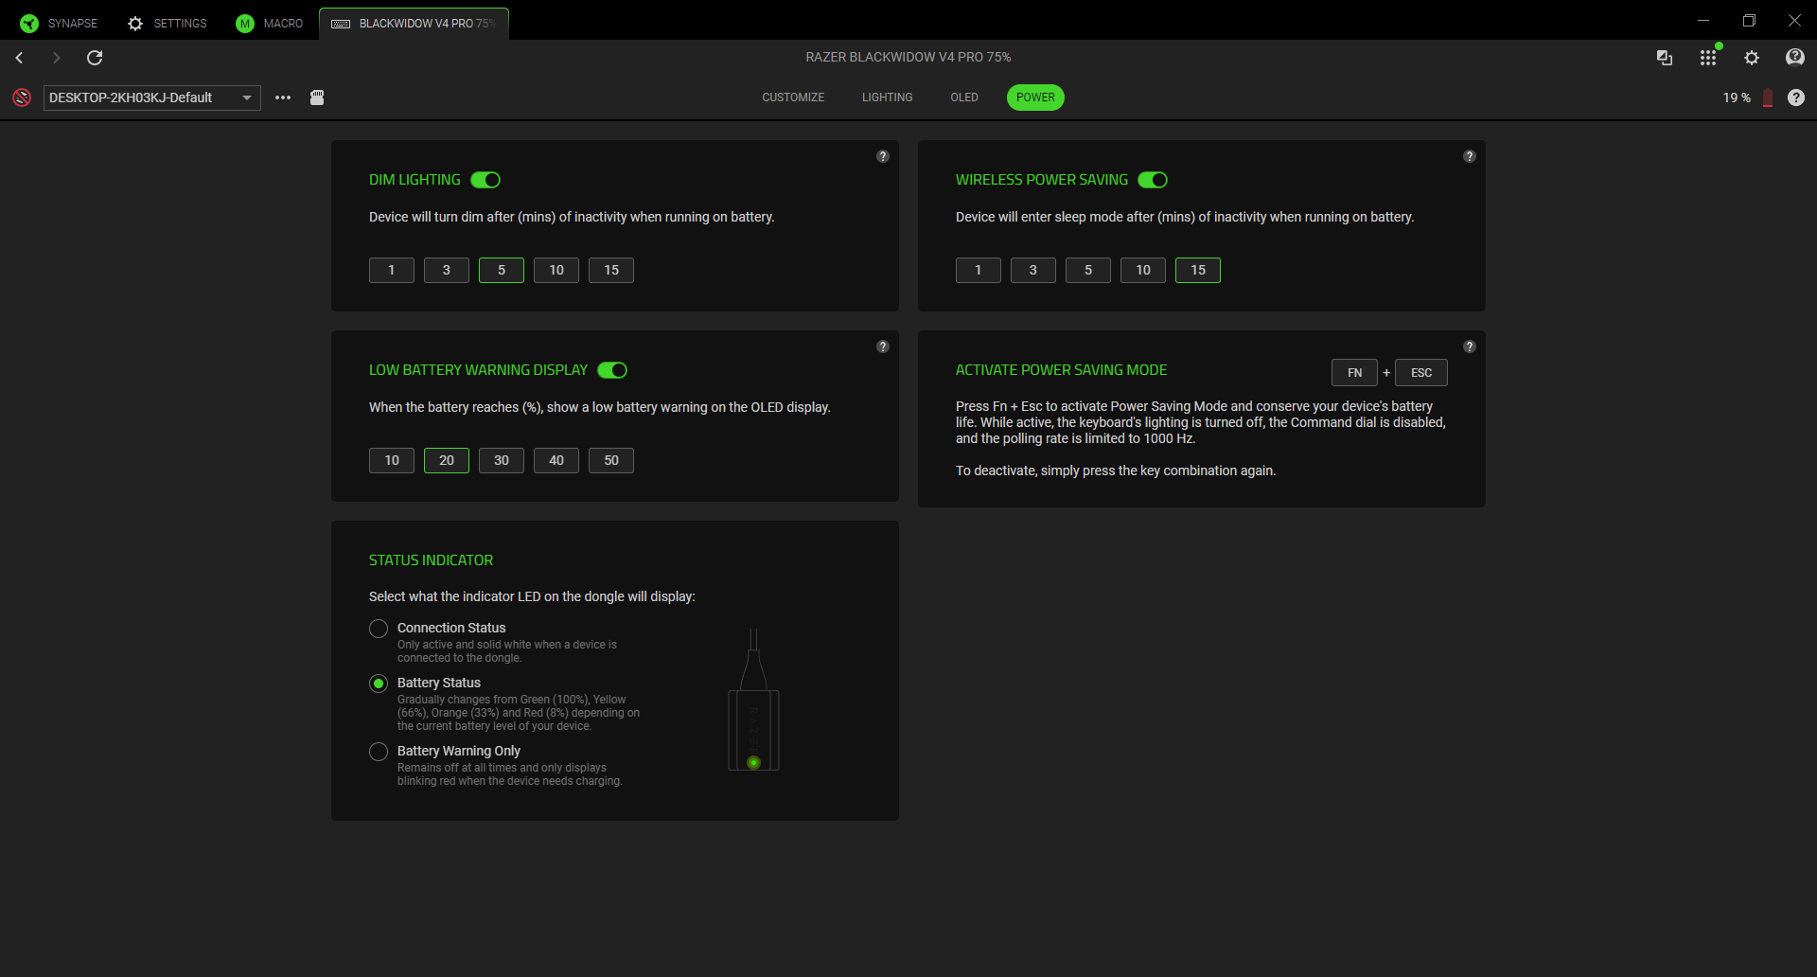The image size is (1817, 977).
Task: Toggle Low Battery Warning Display switch
Action: pos(612,370)
